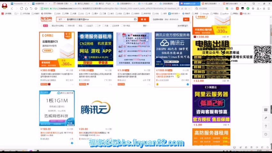Open the python bookmark folder
The image size is (272, 153).
[224, 13]
